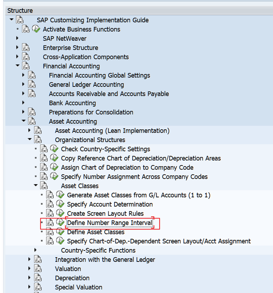The image size is (273, 293).
Task: Collapse the Financial Accounting node
Action: [x=18, y=66]
